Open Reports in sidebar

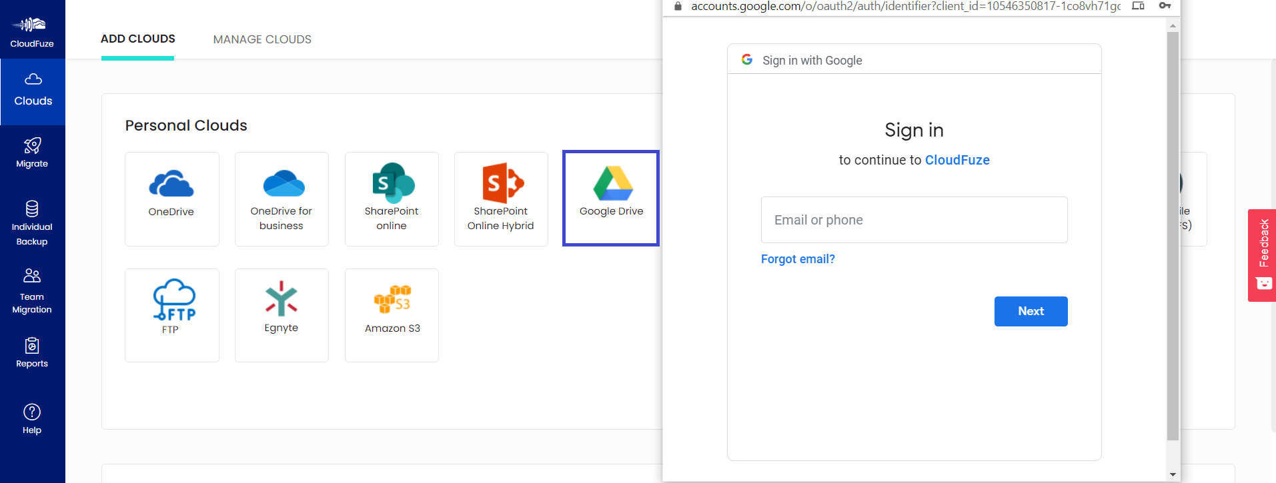32,353
